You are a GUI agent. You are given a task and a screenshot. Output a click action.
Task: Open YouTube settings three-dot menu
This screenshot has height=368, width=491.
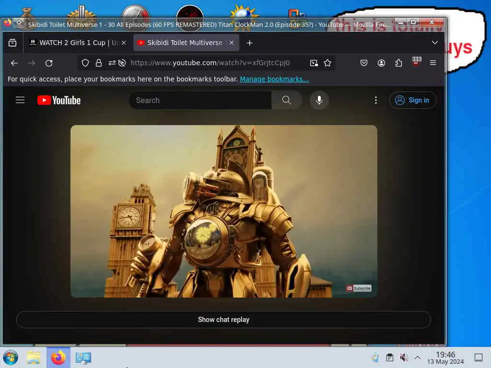click(x=376, y=100)
